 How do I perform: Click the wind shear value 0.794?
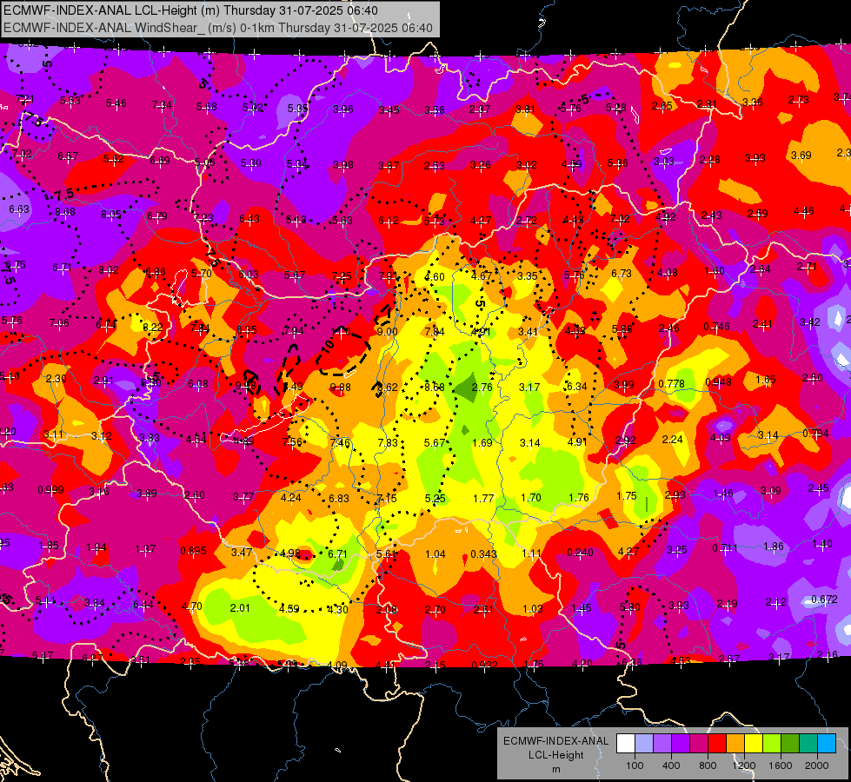[815, 433]
